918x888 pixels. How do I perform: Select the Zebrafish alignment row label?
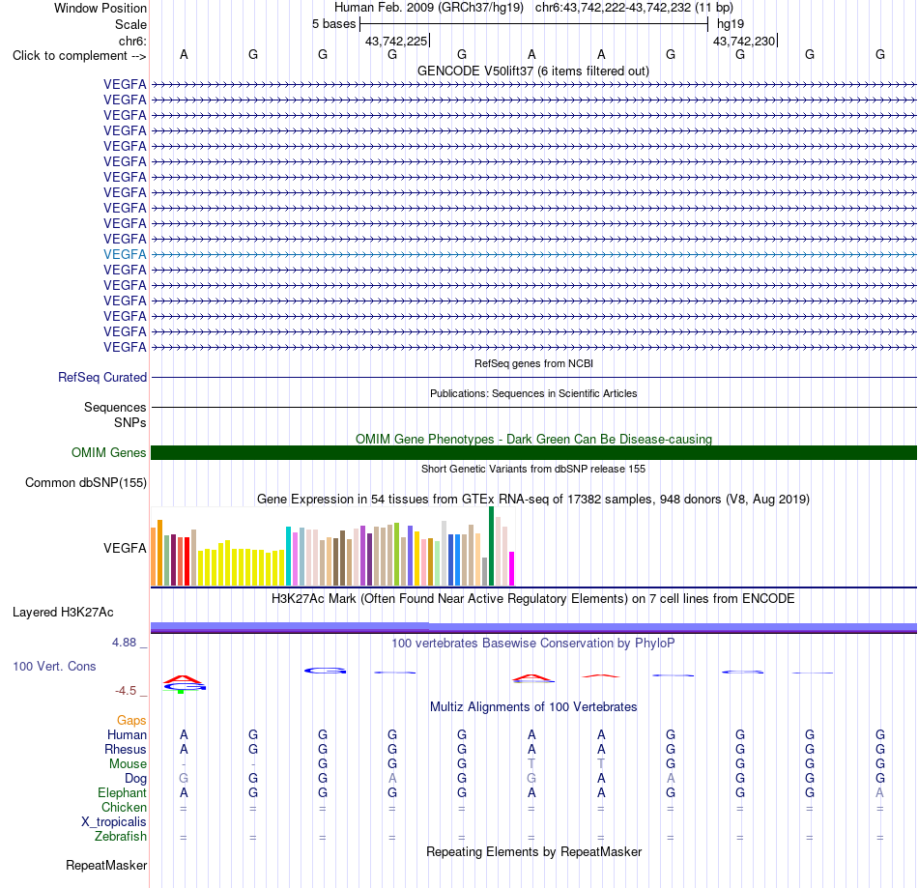121,837
